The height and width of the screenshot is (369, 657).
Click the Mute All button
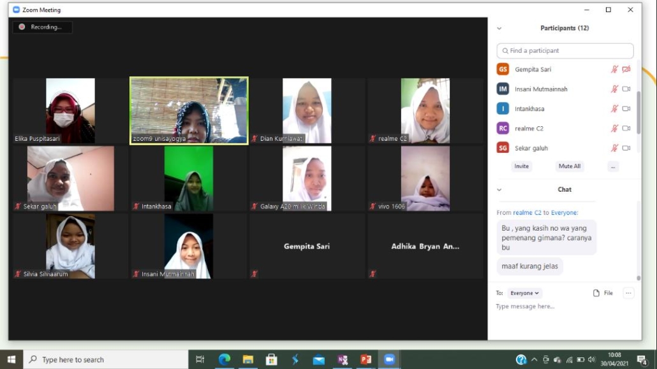click(x=570, y=166)
